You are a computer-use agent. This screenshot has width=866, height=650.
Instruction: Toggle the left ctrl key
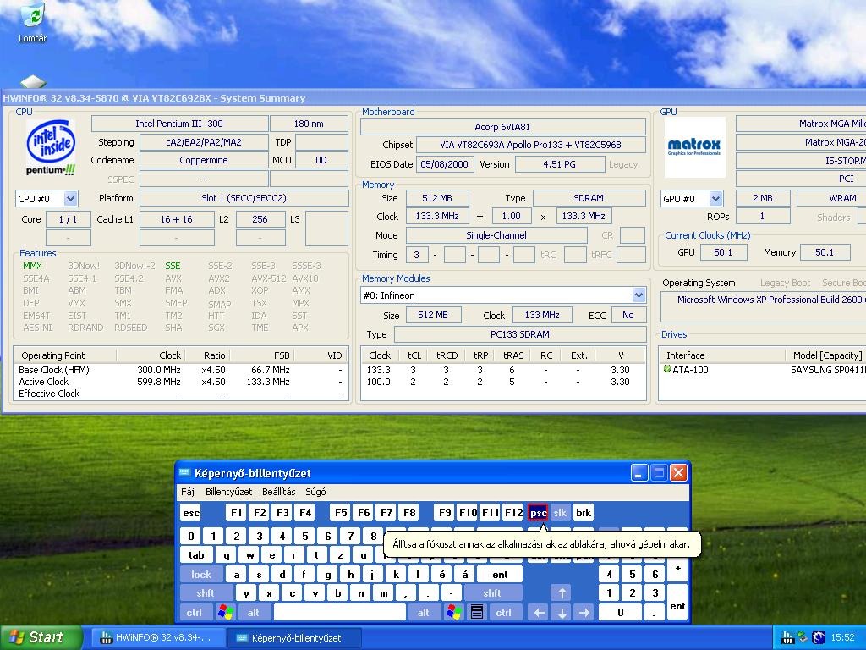[195, 613]
